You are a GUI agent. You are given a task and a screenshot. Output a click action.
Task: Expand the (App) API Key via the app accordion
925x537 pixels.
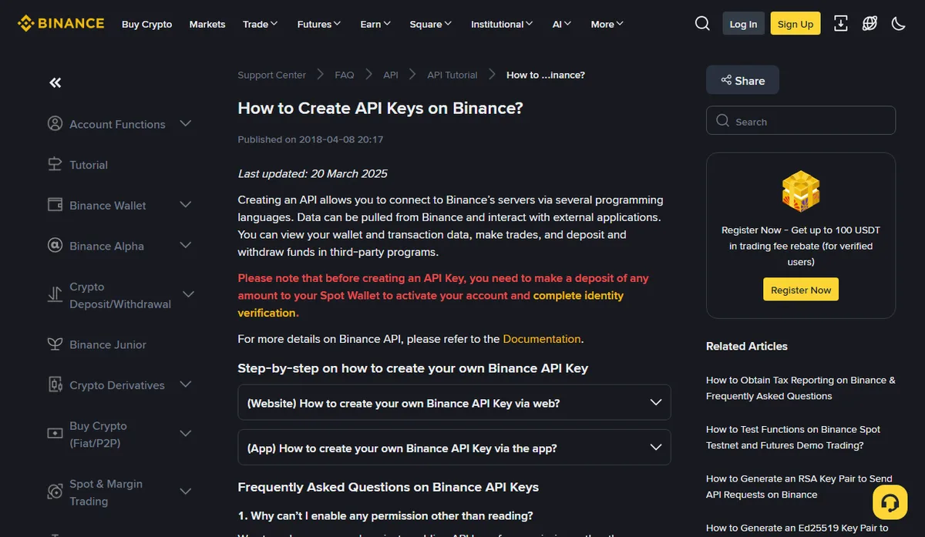(454, 447)
